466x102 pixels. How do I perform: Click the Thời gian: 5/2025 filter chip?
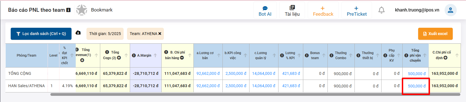pyautogui.click(x=105, y=34)
